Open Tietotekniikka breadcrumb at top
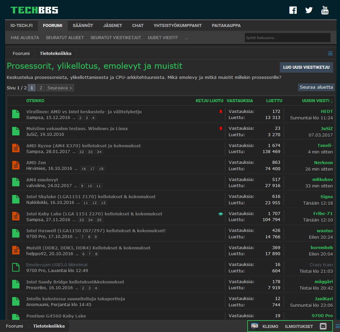The height and width of the screenshot is (332, 340). pyautogui.click(x=56, y=54)
